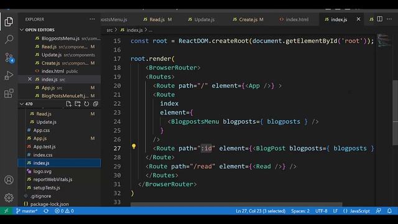Viewport: 398px width, 224px height.
Task: Open feedback icon in status bar
Action: [379, 211]
